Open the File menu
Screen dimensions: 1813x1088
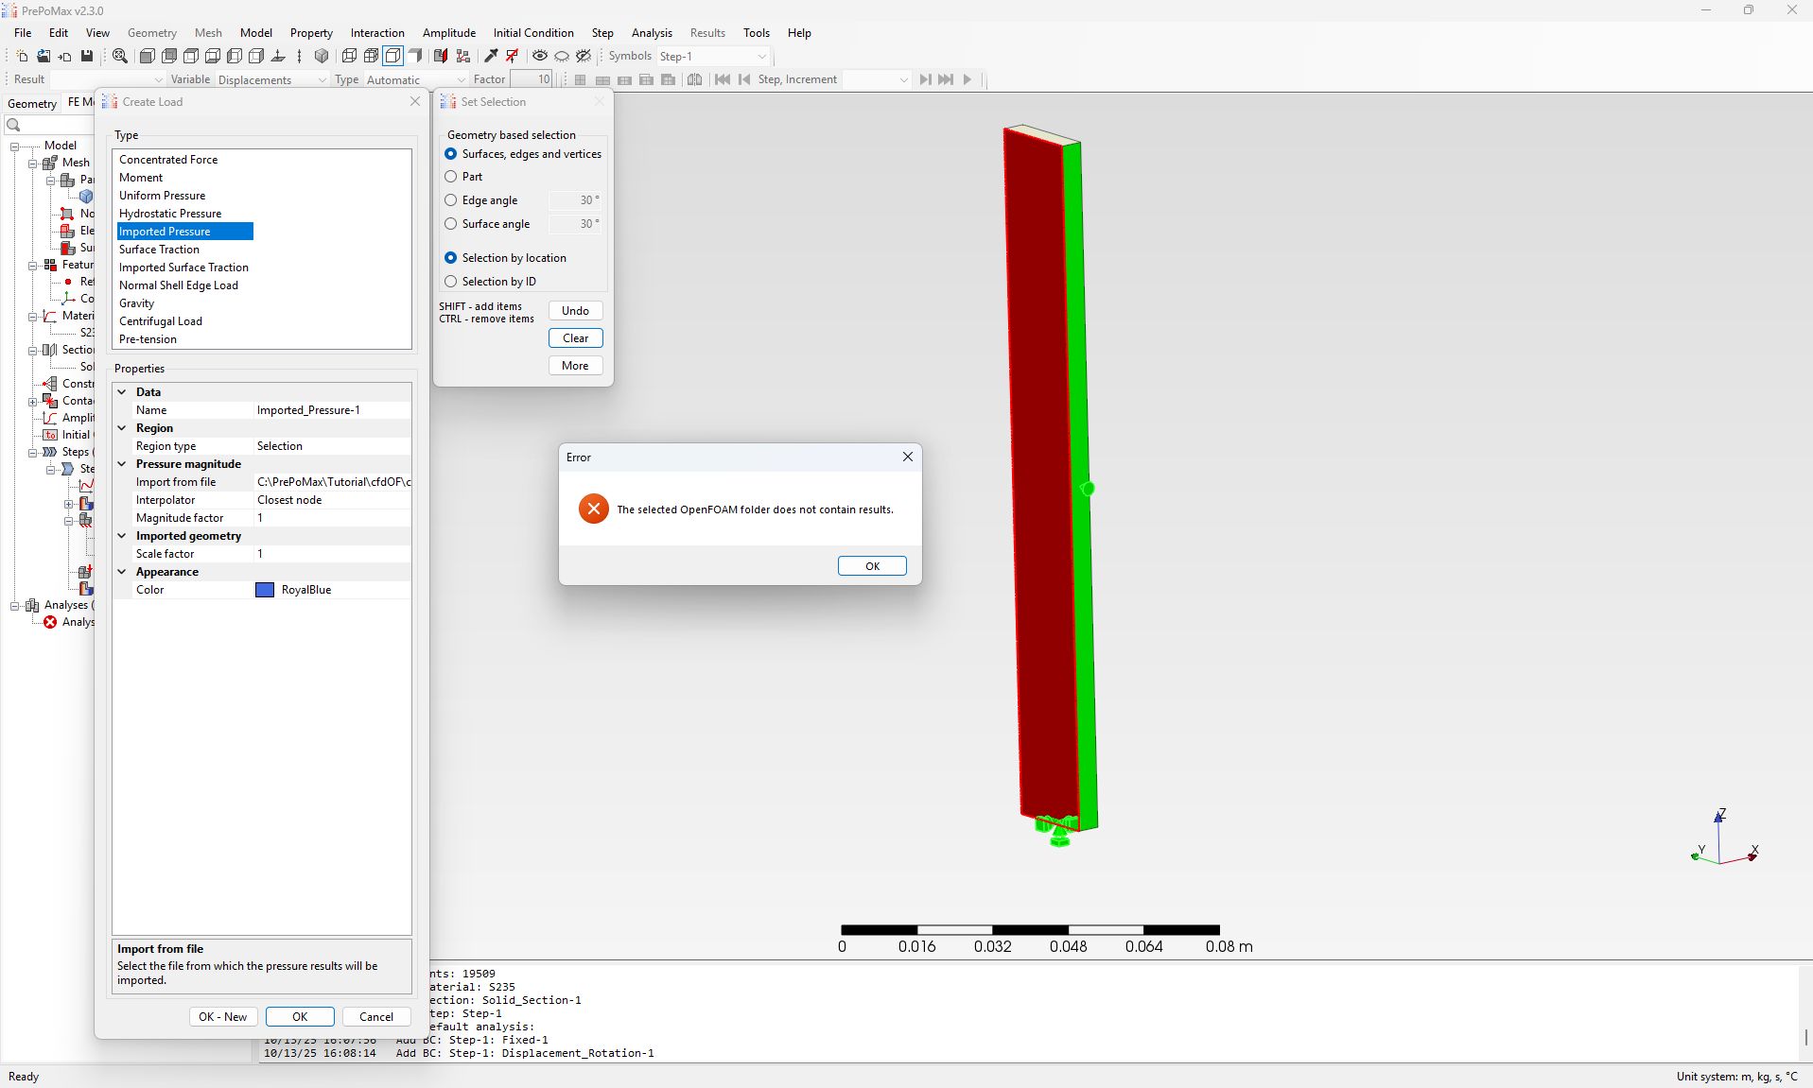23,33
